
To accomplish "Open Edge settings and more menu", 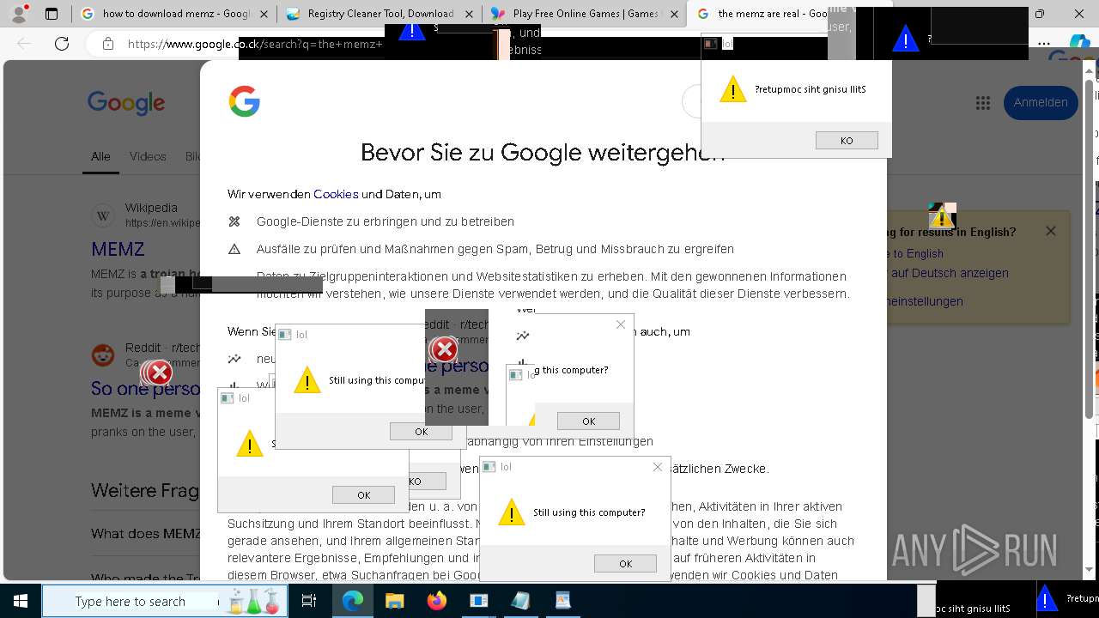I will (x=1044, y=43).
